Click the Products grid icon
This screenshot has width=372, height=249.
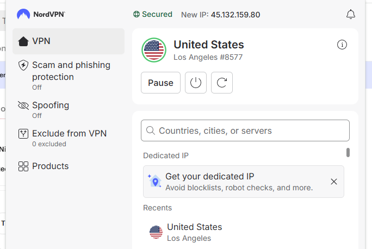click(23, 166)
